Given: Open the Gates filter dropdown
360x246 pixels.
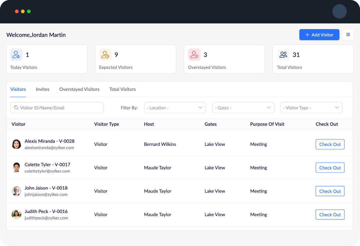Looking at the screenshot, I should 243,108.
